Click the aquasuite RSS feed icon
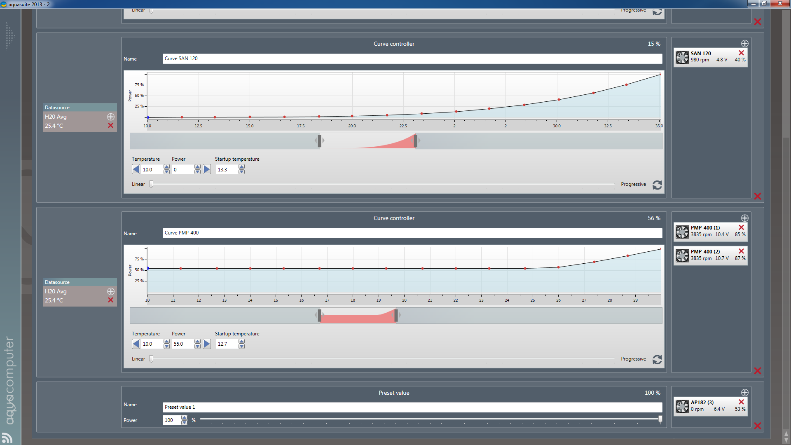Image resolution: width=791 pixels, height=445 pixels. [7, 438]
